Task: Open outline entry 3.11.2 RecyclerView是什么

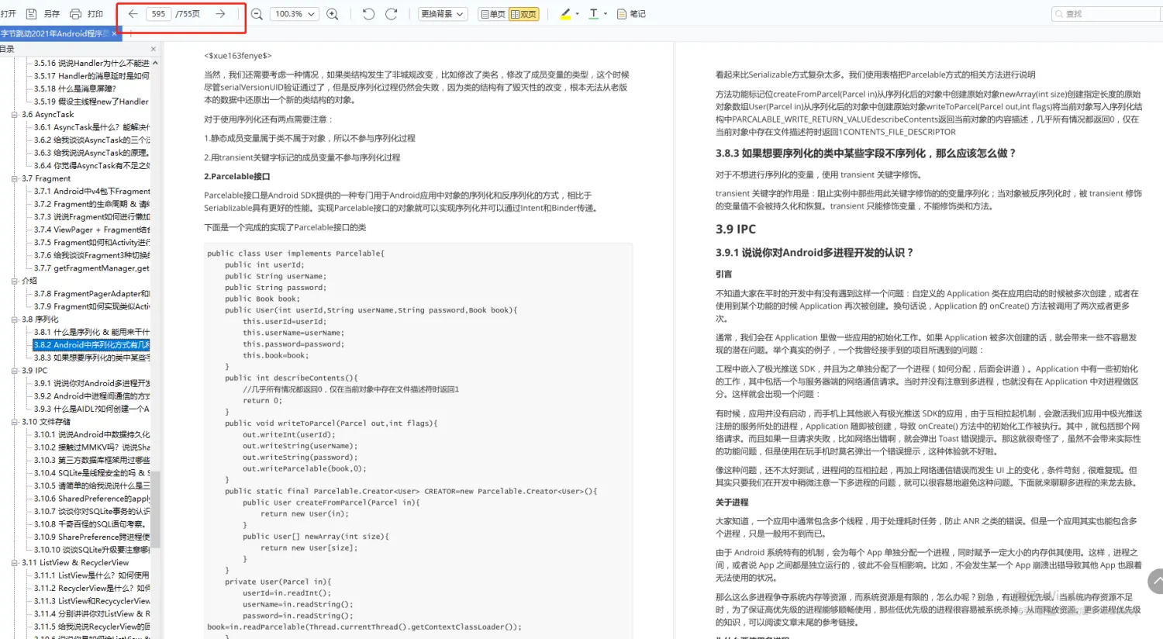Action: (91, 589)
